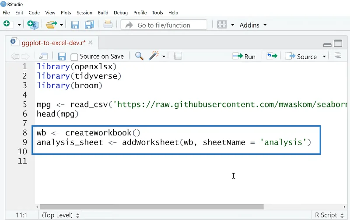Open the Profile menu

[140, 13]
